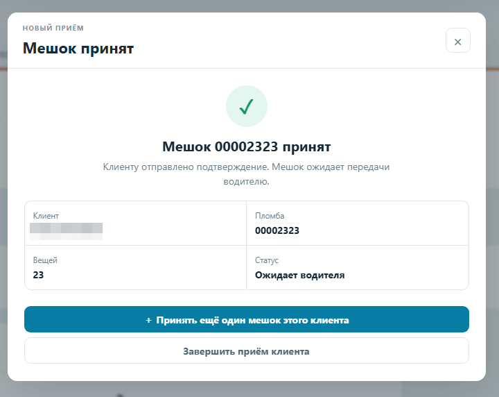Click the item count 23 under Вещей

pos(38,275)
